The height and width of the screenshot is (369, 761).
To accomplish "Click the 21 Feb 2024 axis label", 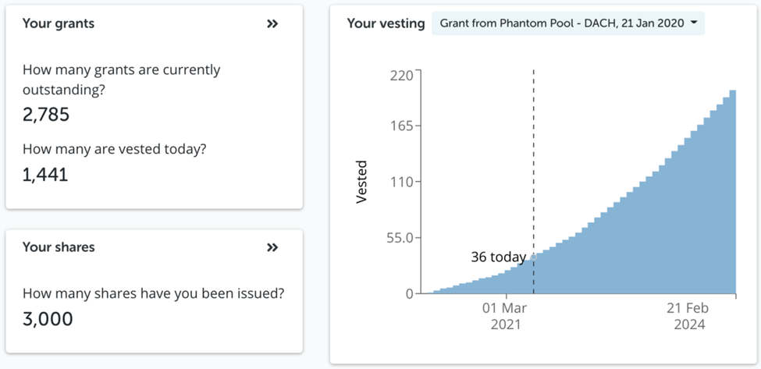I will pyautogui.click(x=687, y=316).
